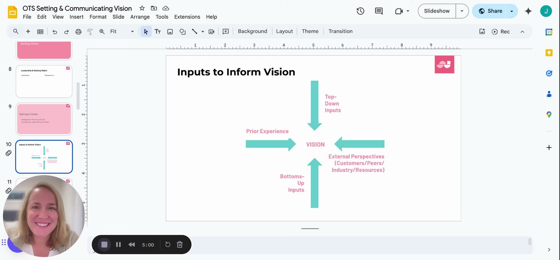This screenshot has width=560, height=260.
Task: Select the cursor arrow tool
Action: (x=146, y=31)
